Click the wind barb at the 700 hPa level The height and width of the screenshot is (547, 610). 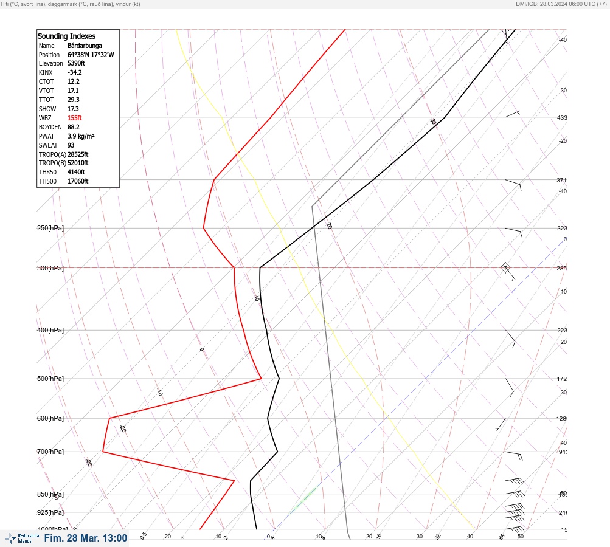click(x=514, y=456)
